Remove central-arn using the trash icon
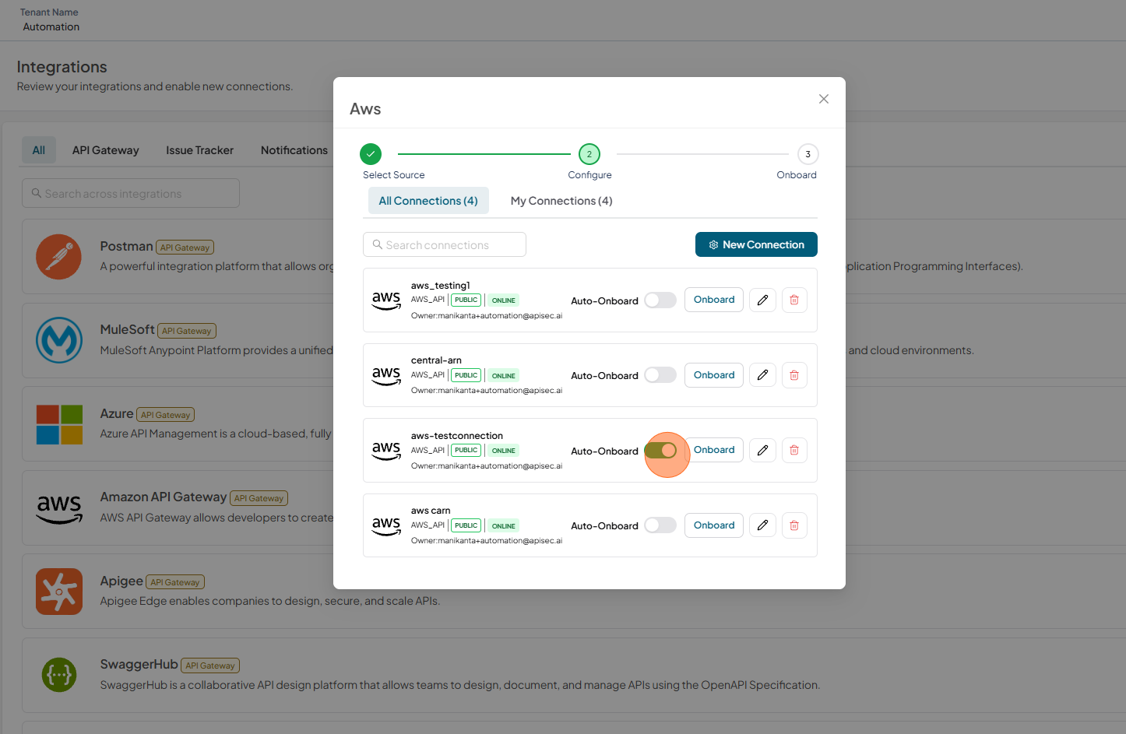 pos(794,375)
